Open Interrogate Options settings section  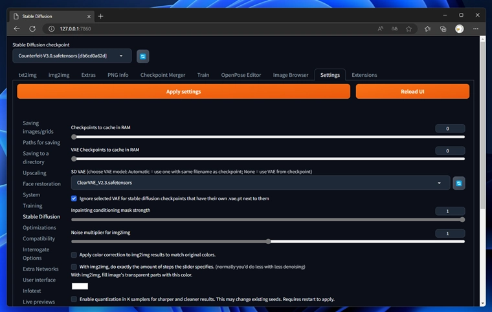coord(36,254)
